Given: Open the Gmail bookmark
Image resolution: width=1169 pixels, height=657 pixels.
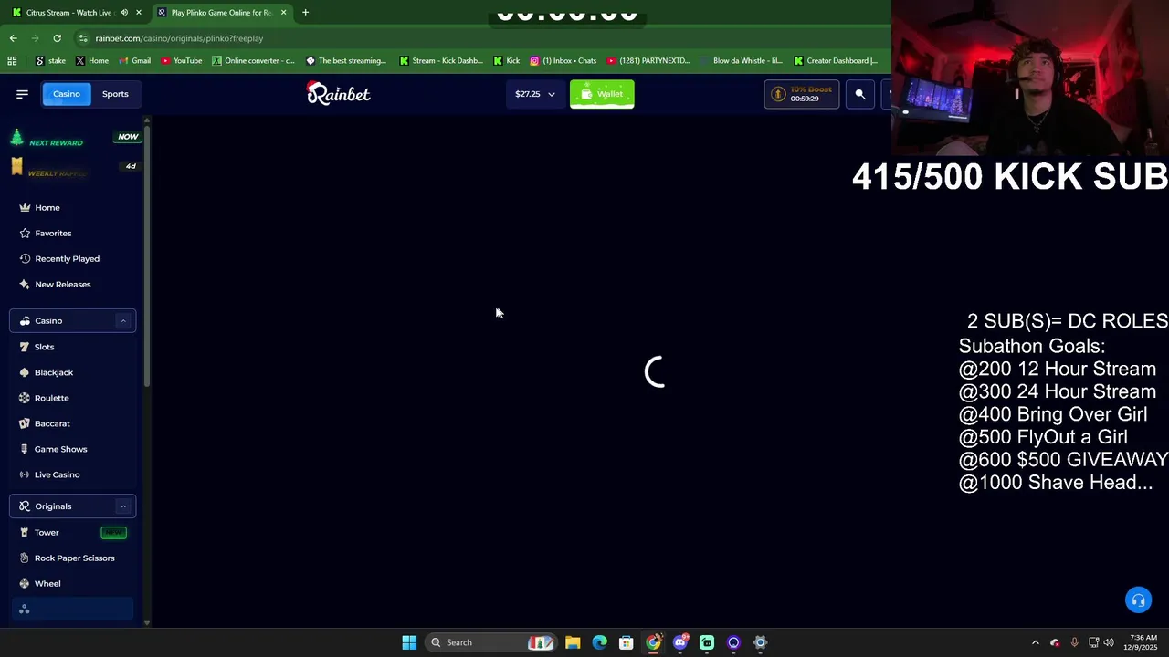Looking at the screenshot, I should click(x=133, y=61).
